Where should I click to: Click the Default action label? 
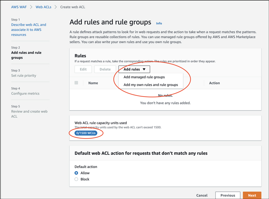tap(86, 167)
